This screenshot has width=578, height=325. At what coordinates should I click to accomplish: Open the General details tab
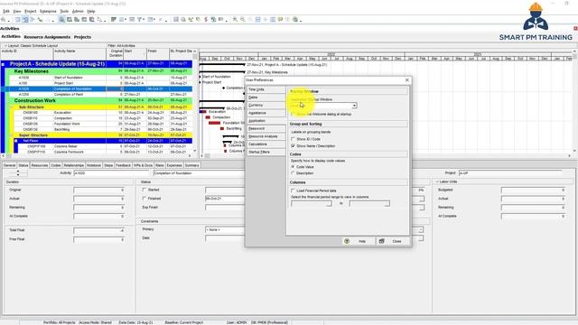[x=9, y=165]
